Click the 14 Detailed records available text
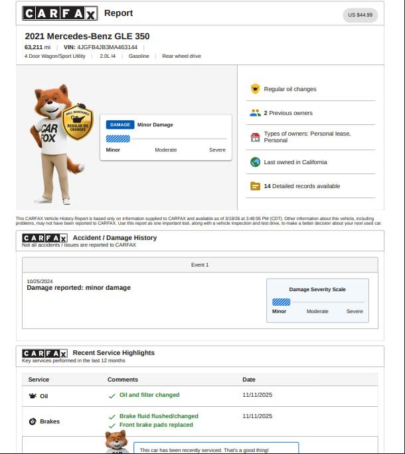Viewport: 405px width, 454px height. 301,186
